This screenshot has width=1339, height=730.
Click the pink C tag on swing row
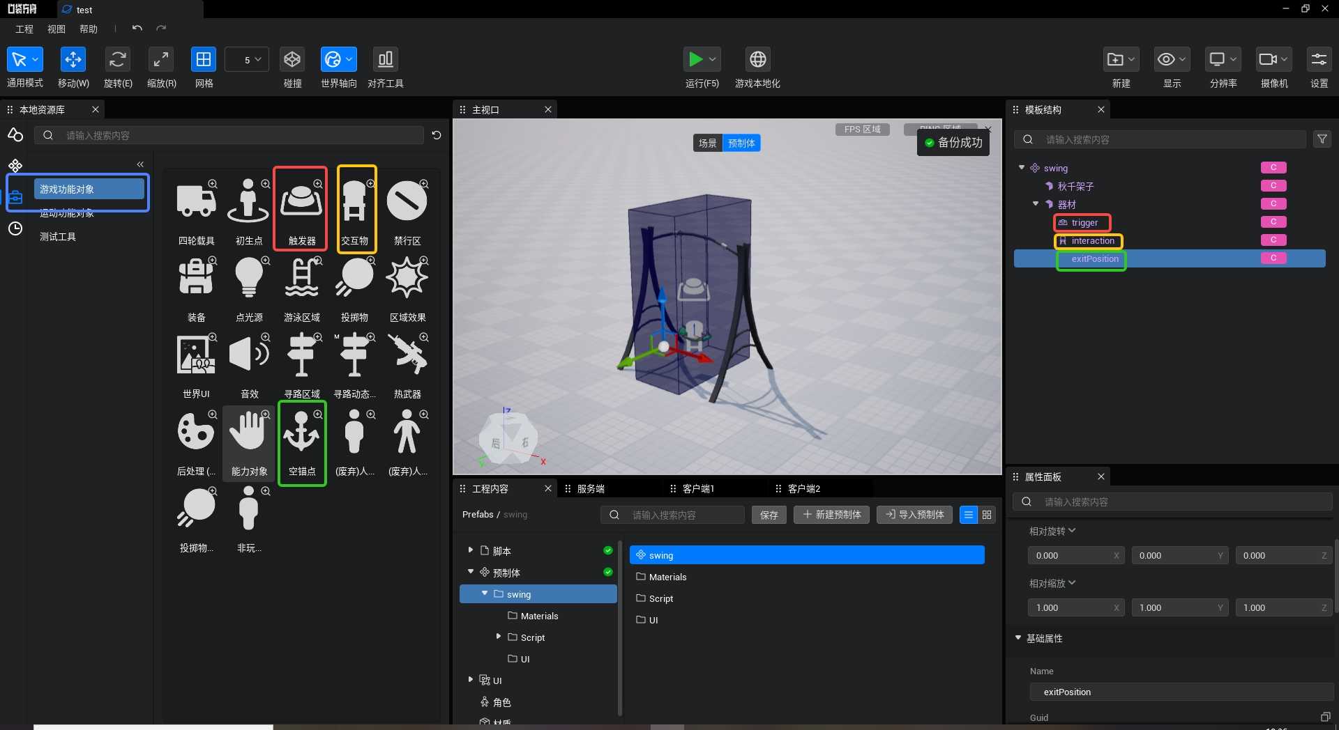point(1273,168)
